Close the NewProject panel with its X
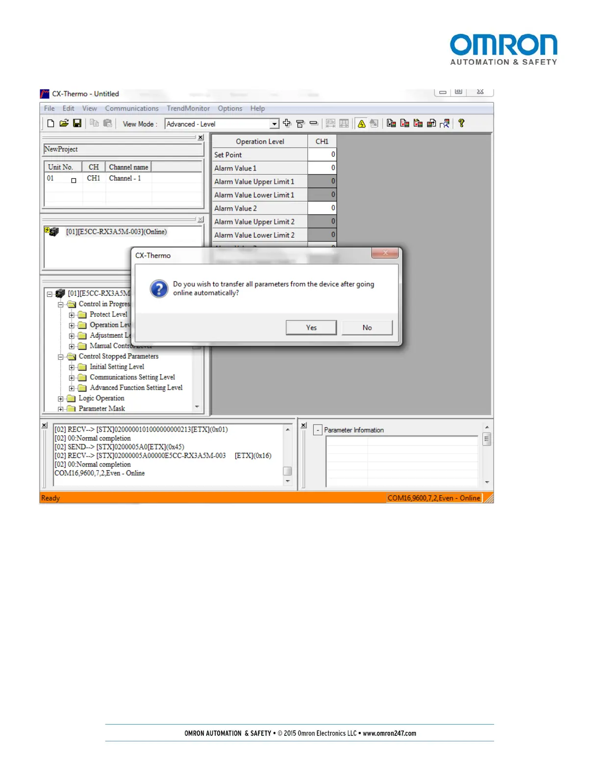 click(x=200, y=138)
